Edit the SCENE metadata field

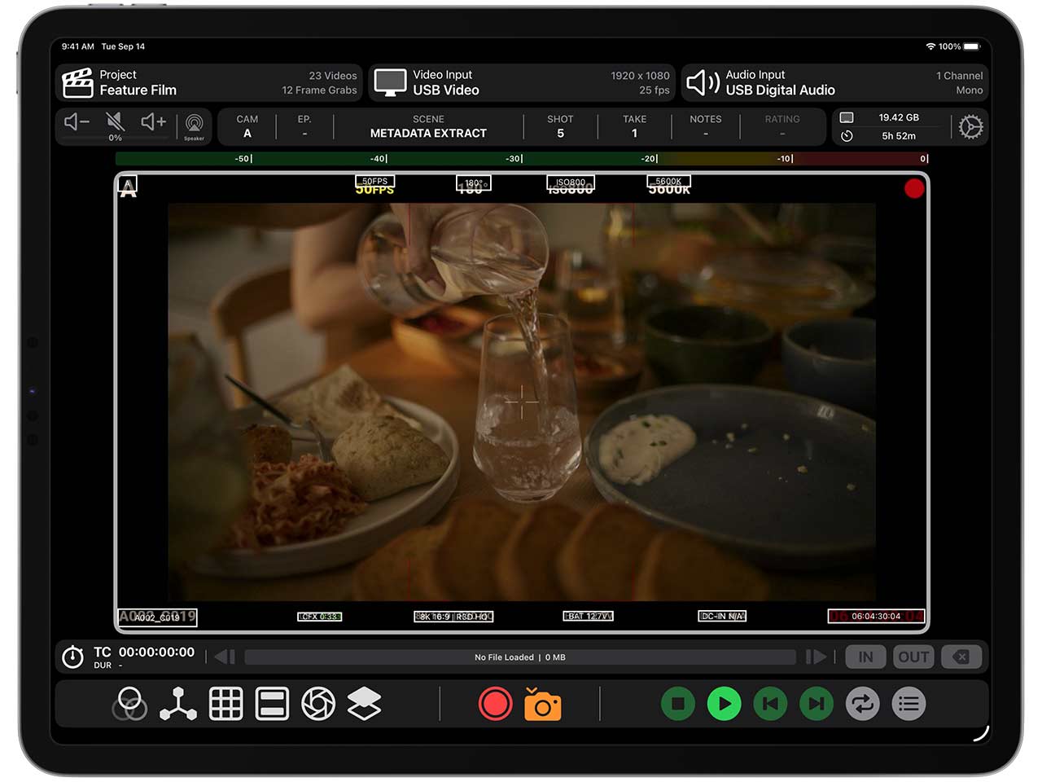428,126
